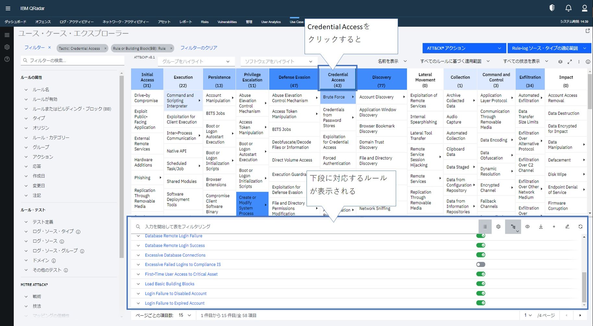
Task: Open the left sidebar help icon
Action: [x=7, y=59]
